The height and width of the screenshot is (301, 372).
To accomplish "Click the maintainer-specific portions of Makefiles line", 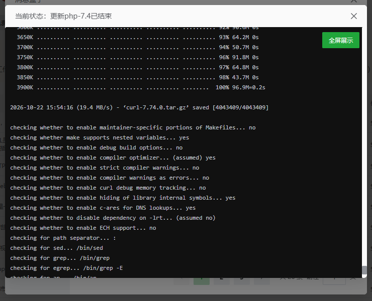I will click(x=133, y=127).
